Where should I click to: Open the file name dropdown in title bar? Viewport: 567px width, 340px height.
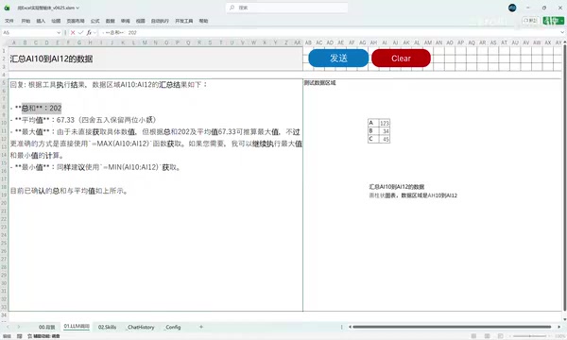coord(77,8)
